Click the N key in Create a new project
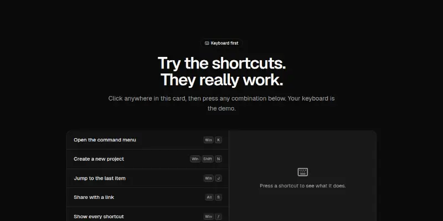Screen dimensions: 443x221 218,159
